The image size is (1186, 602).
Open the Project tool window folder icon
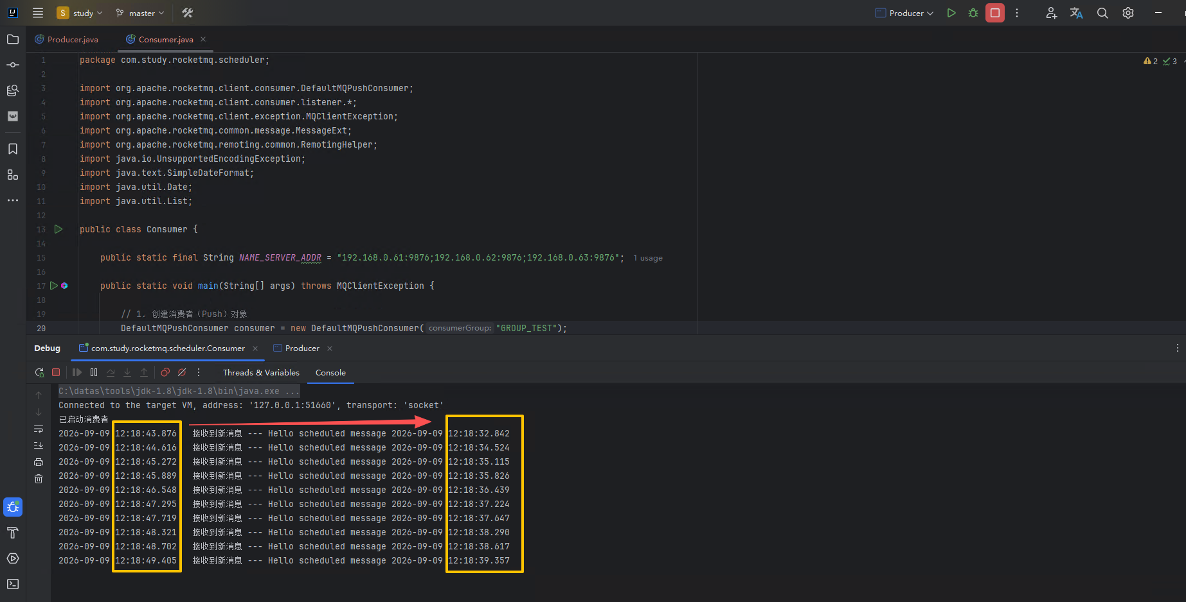click(x=13, y=39)
